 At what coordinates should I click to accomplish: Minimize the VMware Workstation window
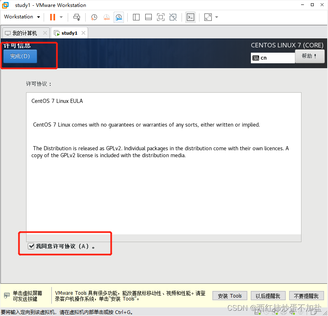pos(302,5)
